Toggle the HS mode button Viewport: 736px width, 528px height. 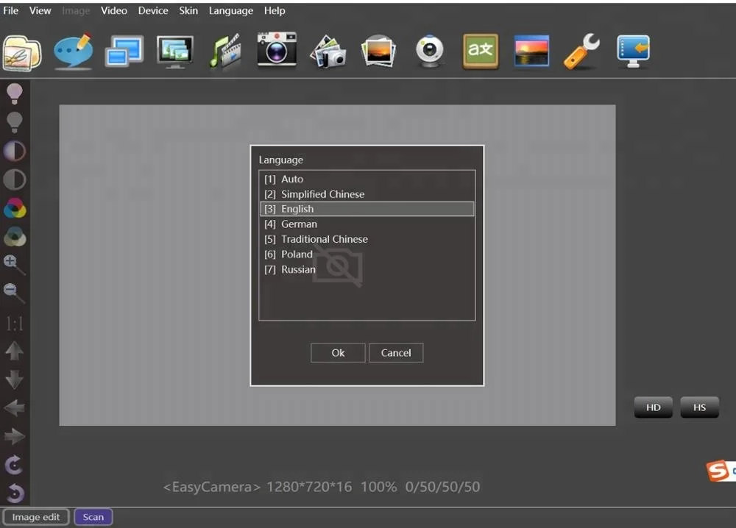(699, 407)
